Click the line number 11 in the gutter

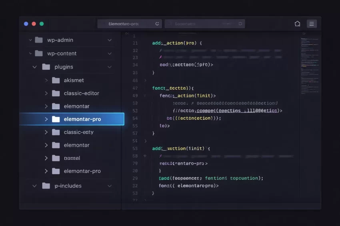pos(135,43)
